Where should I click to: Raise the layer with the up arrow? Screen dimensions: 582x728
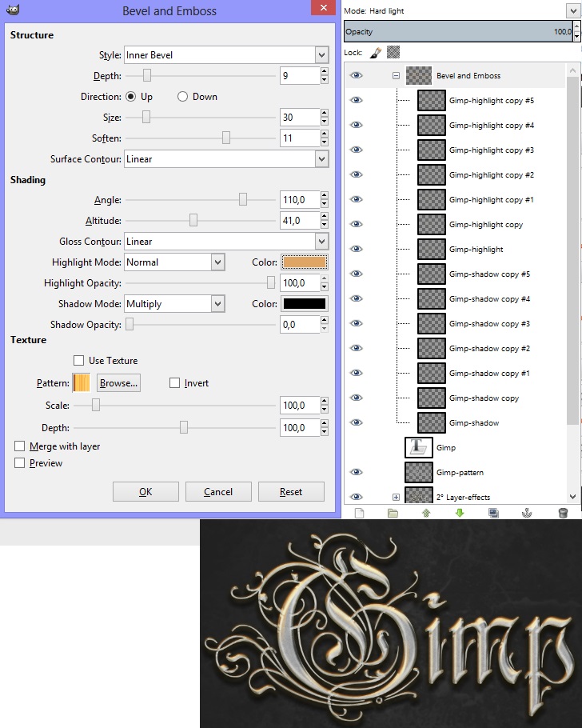(x=426, y=513)
